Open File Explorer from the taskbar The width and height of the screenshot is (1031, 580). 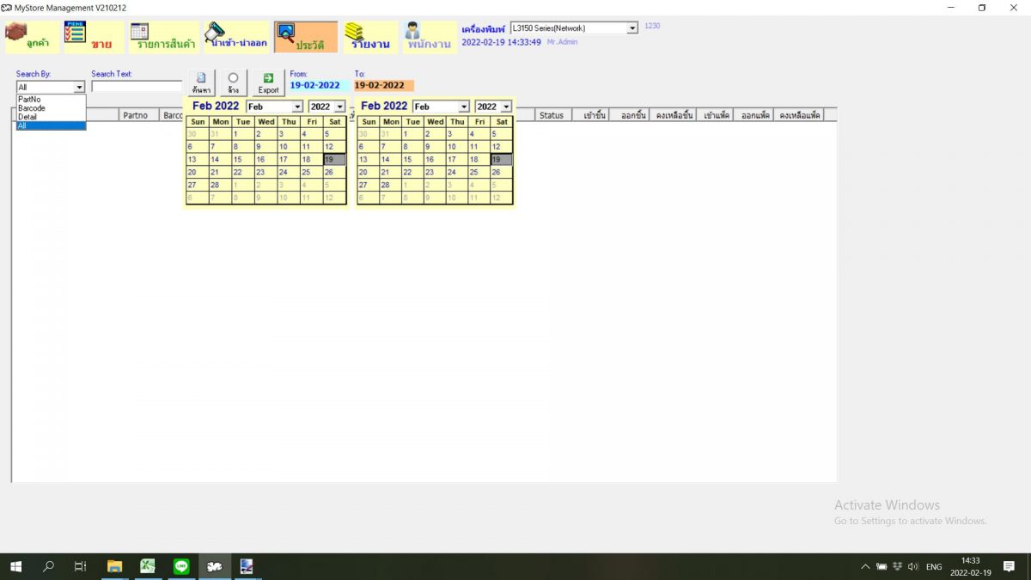tap(114, 566)
